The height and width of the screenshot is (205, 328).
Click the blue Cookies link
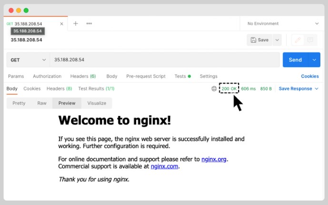click(310, 76)
